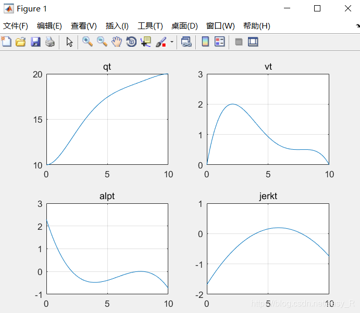Click the Link Plot icon
Image resolution: width=360 pixels, height=313 pixels.
coord(186,42)
